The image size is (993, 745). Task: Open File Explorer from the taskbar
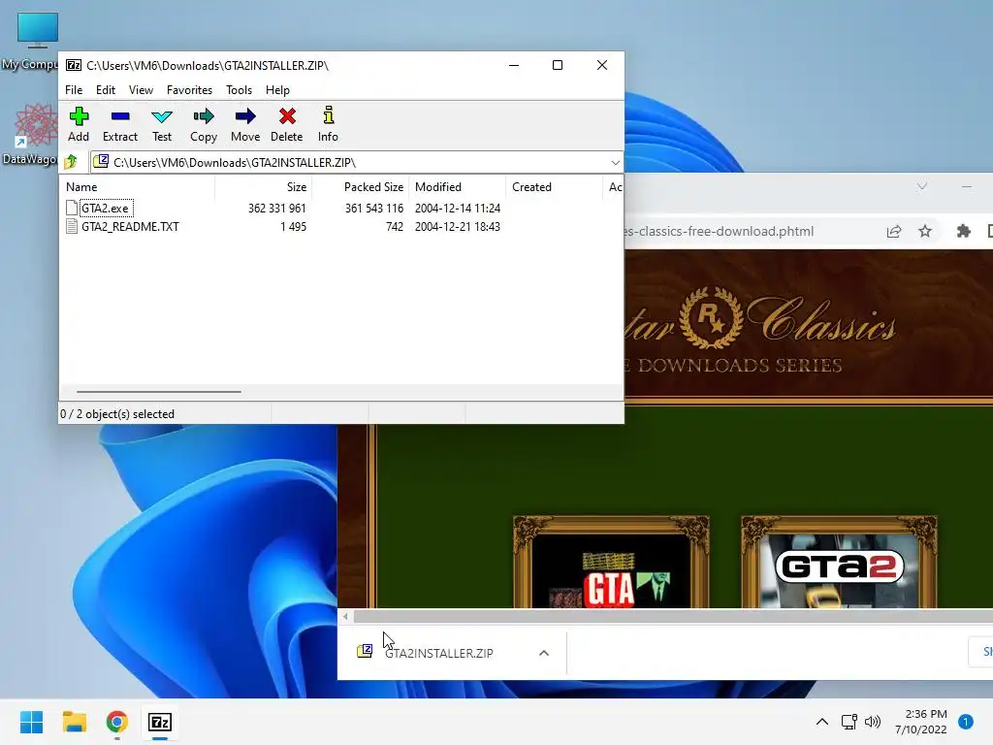[74, 722]
